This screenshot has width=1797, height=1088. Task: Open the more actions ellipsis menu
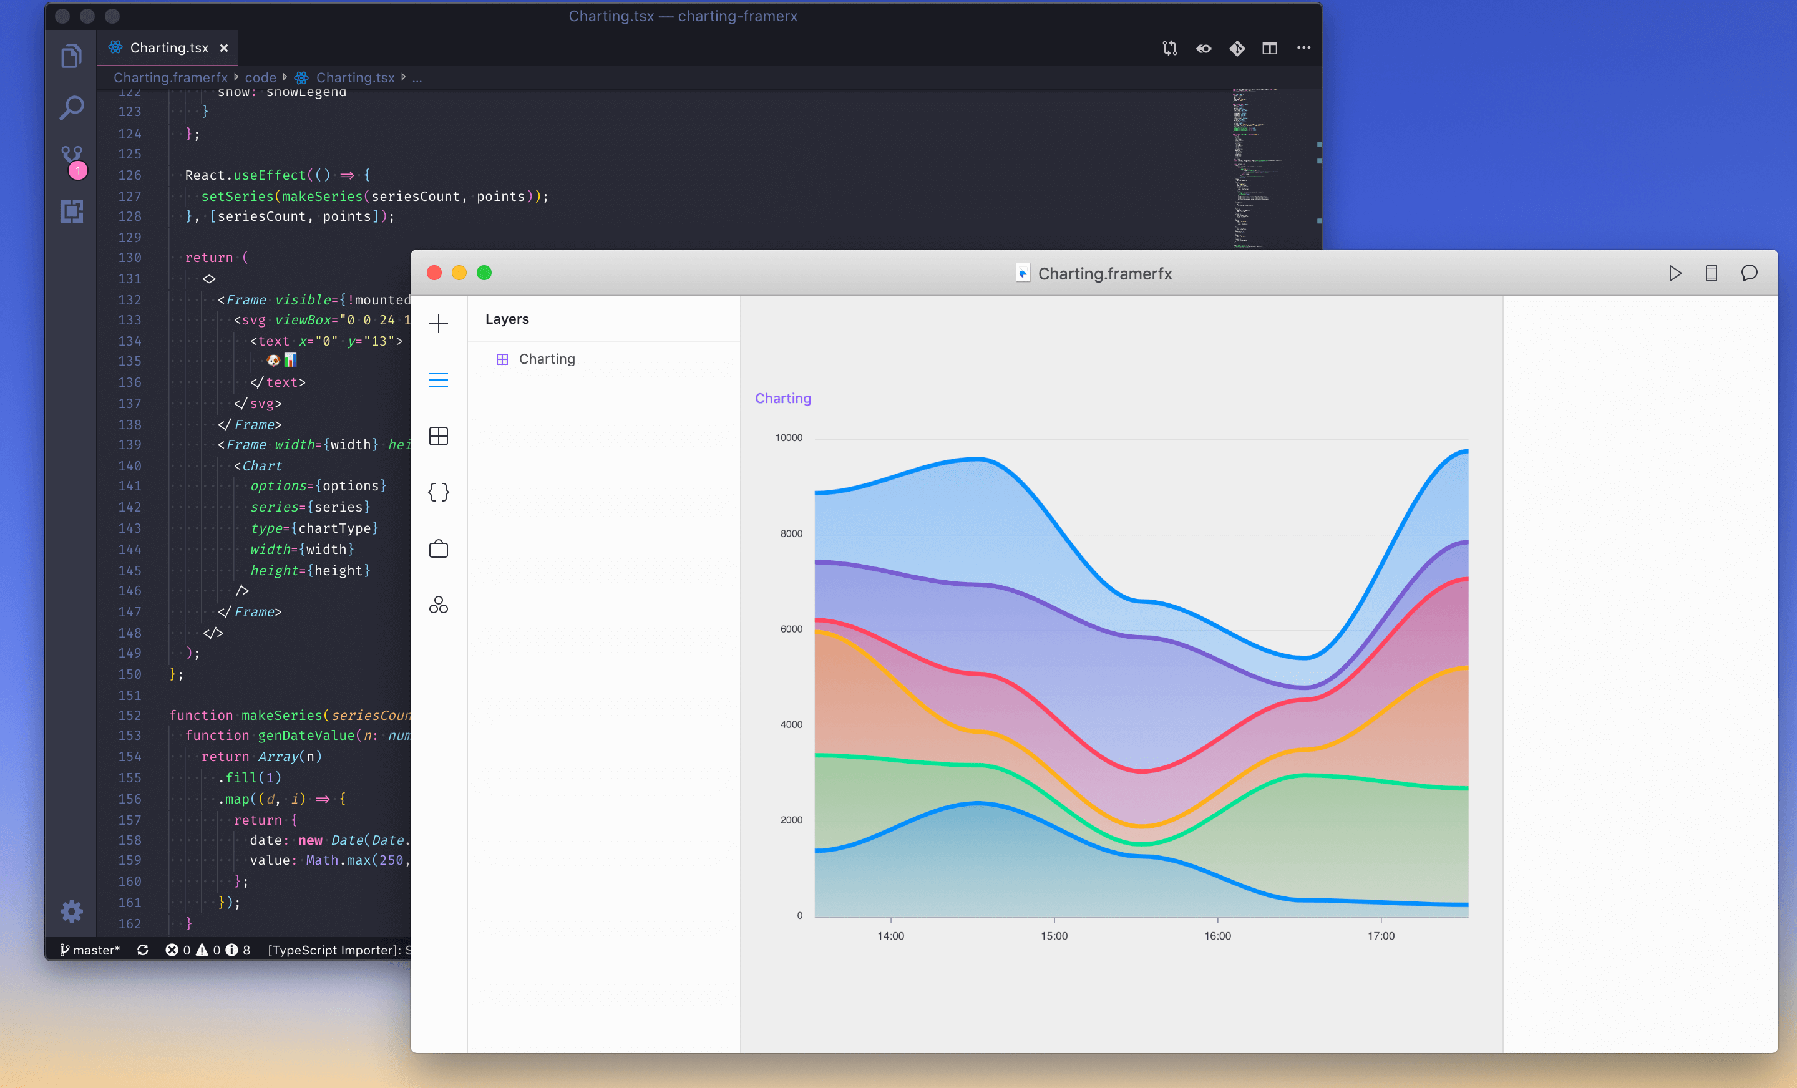[1303, 48]
